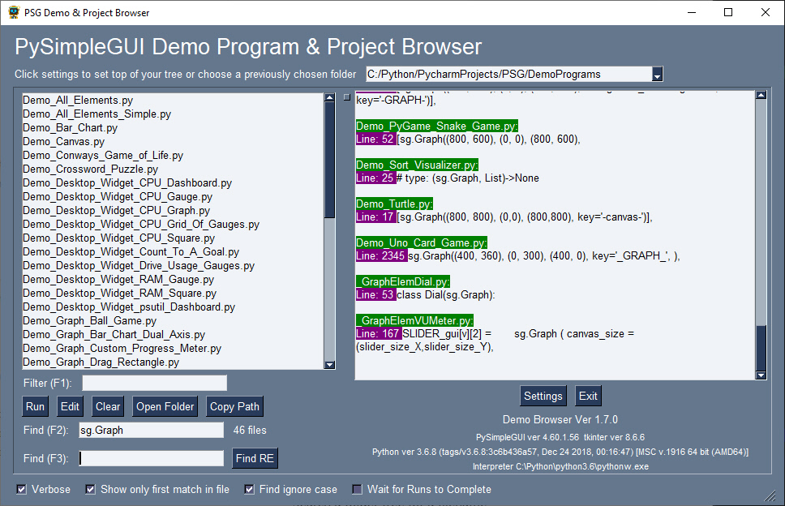The image size is (785, 506).
Task: Click the small pane divider handle
Action: pyautogui.click(x=347, y=98)
